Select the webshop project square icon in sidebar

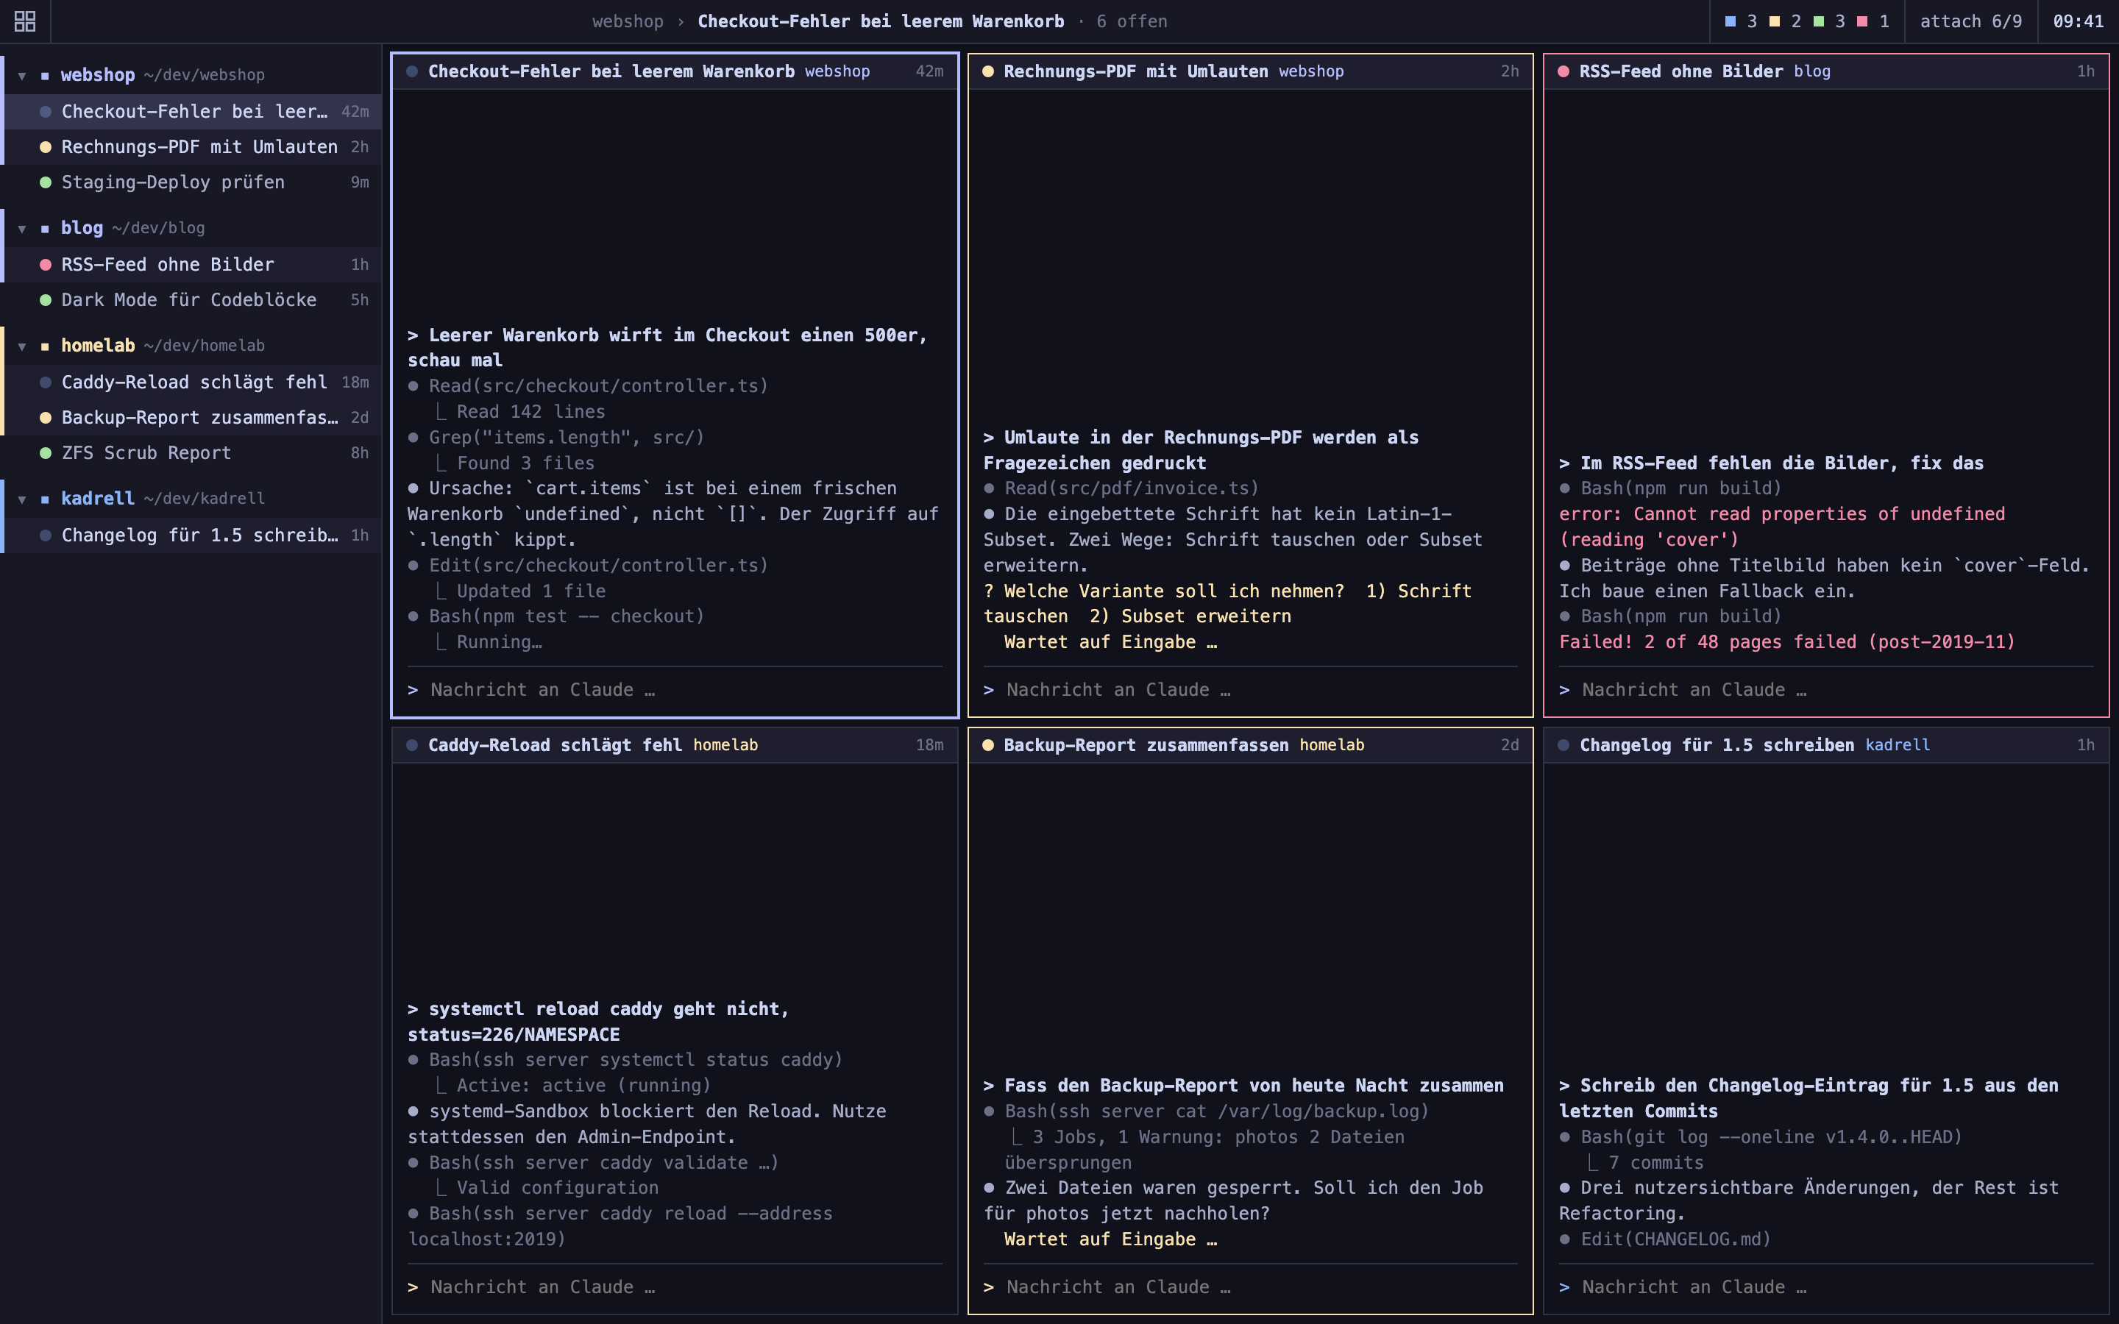[45, 76]
